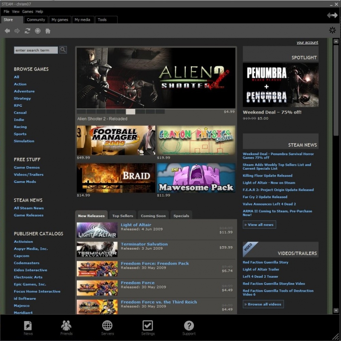Image resolution: width=341 pixels, height=341 pixels.
Task: Open the News icon in bottom bar
Action: point(28,328)
